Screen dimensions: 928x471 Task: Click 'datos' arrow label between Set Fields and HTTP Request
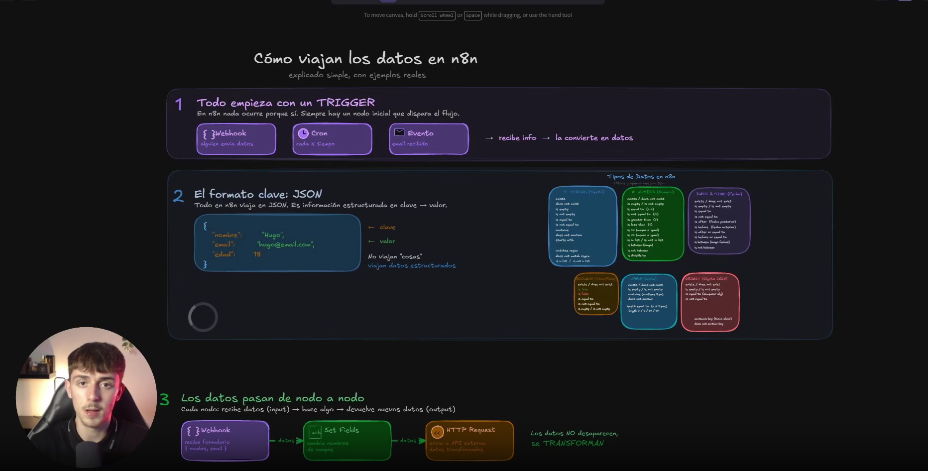click(x=408, y=441)
